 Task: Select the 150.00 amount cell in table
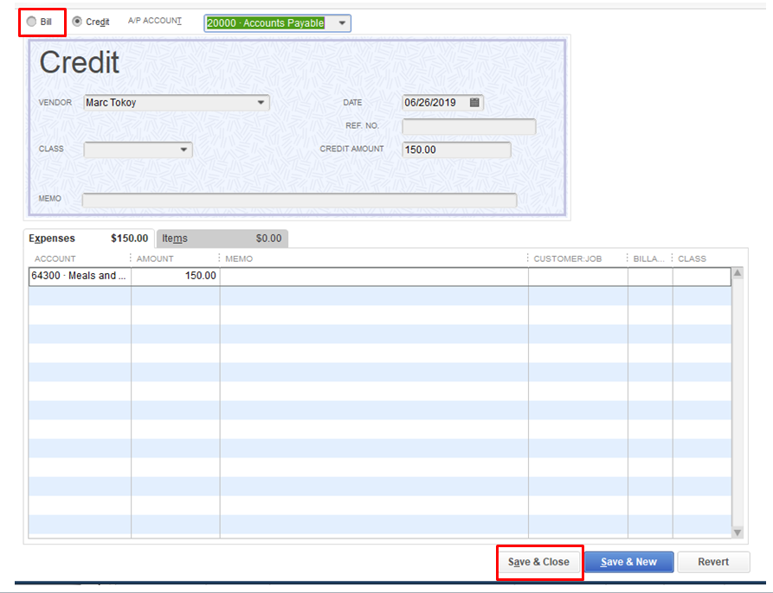pos(176,276)
